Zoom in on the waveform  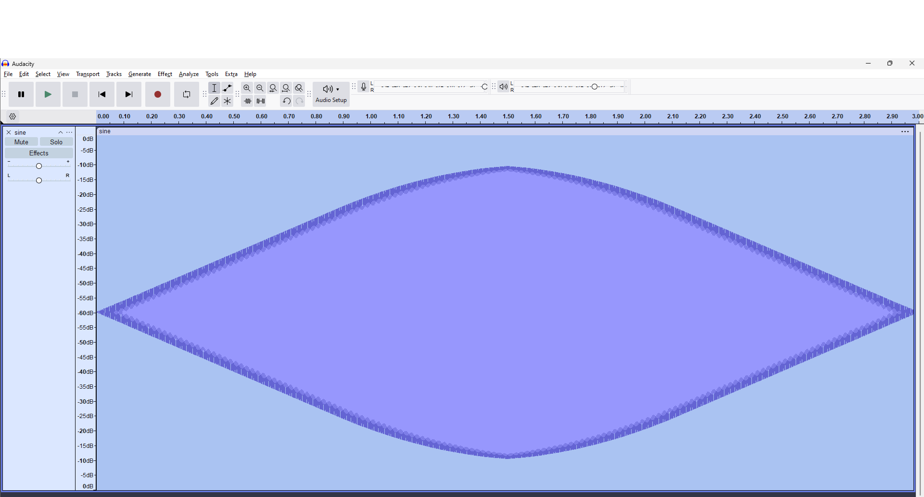(247, 88)
